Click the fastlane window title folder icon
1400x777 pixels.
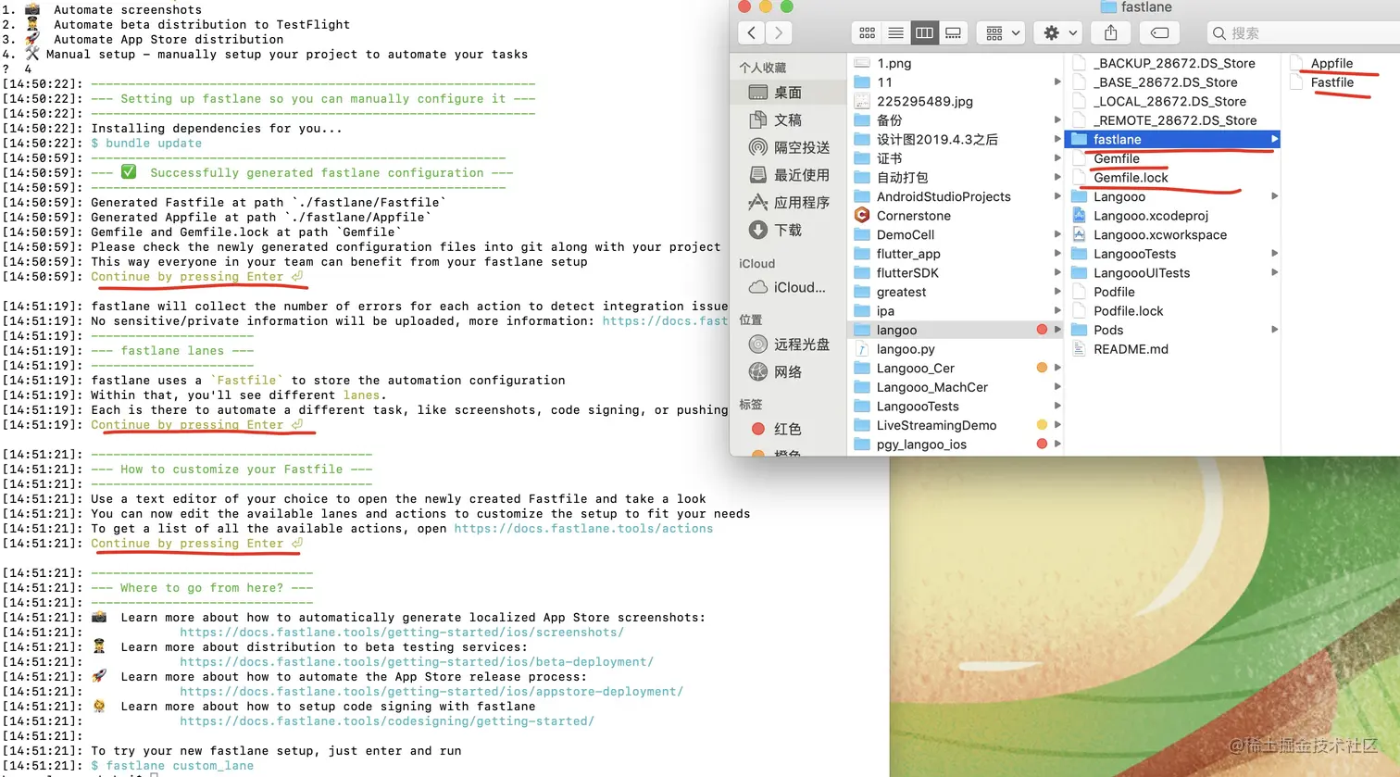pyautogui.click(x=1108, y=6)
